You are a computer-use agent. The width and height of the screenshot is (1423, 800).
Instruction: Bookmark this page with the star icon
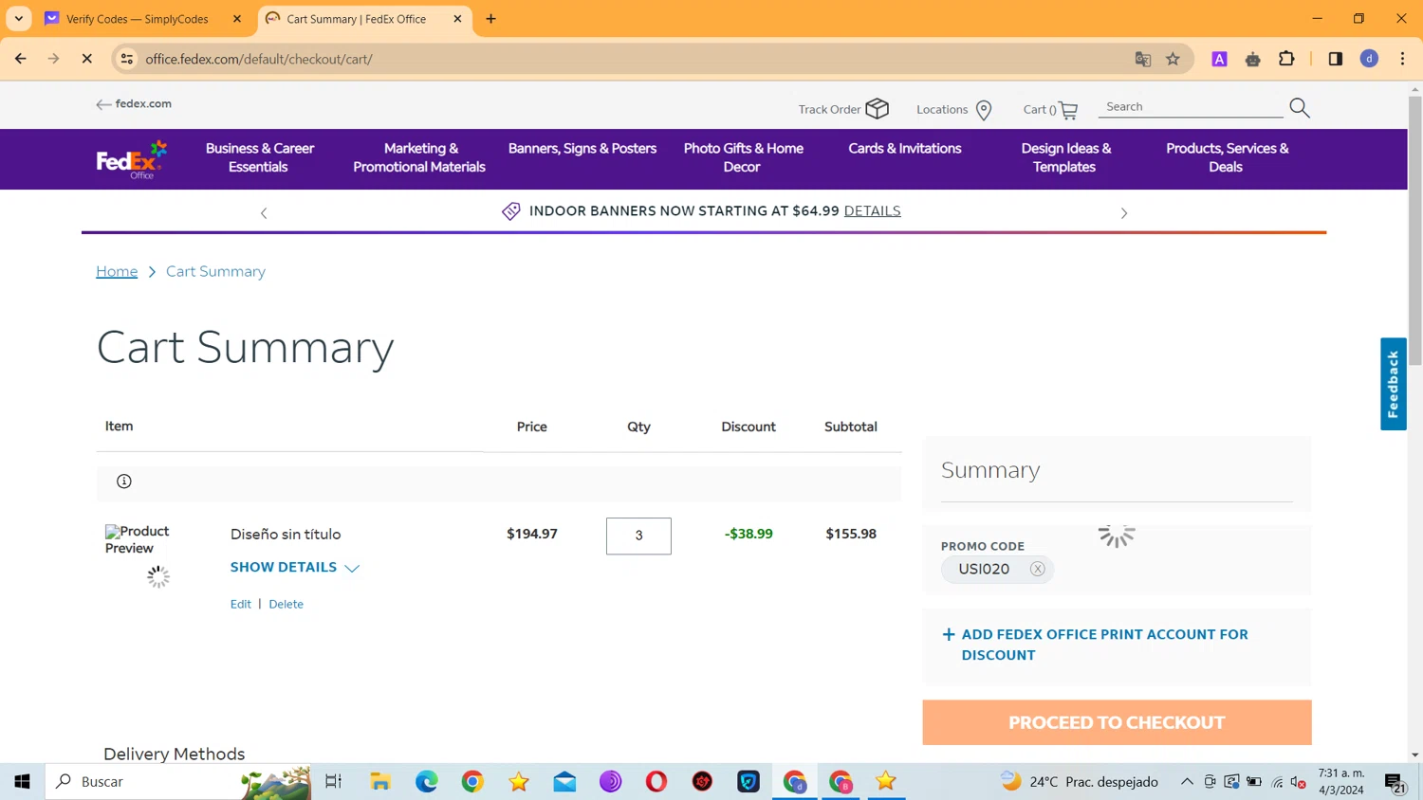[1174, 59]
